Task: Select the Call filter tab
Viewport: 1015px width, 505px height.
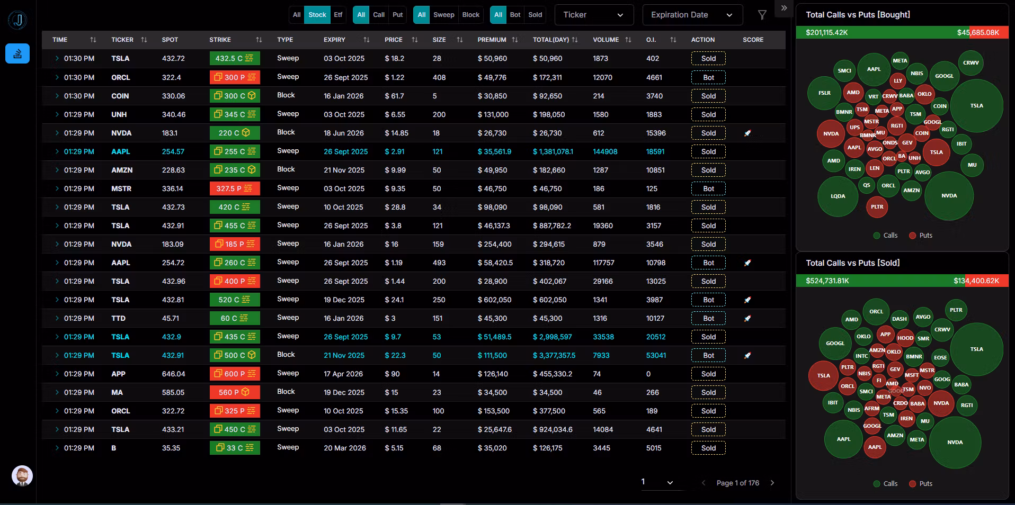Action: tap(379, 15)
